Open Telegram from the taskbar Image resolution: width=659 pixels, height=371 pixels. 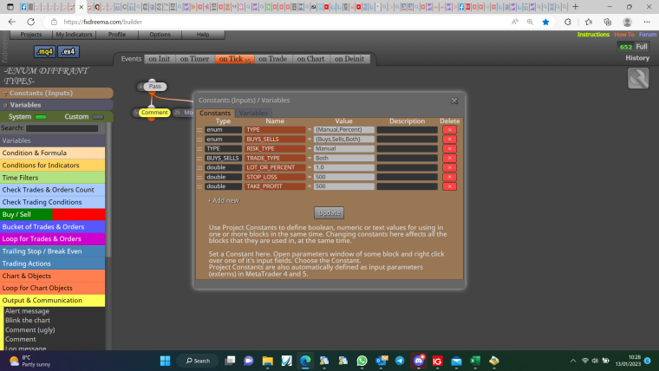[x=400, y=361]
